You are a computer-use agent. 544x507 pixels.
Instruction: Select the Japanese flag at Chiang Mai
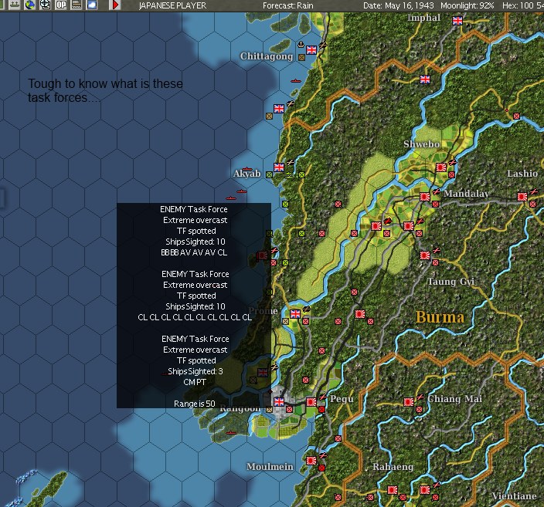click(x=409, y=401)
